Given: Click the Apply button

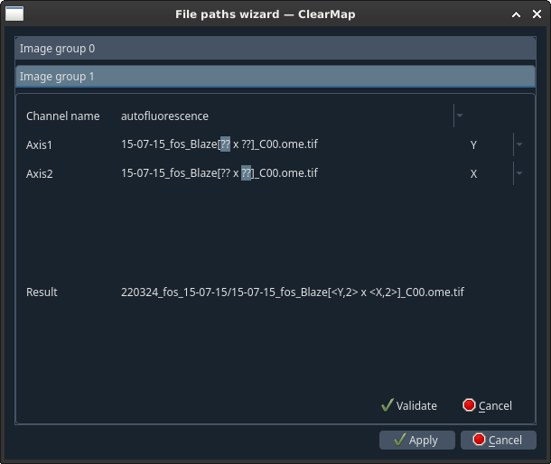Looking at the screenshot, I should tap(417, 440).
